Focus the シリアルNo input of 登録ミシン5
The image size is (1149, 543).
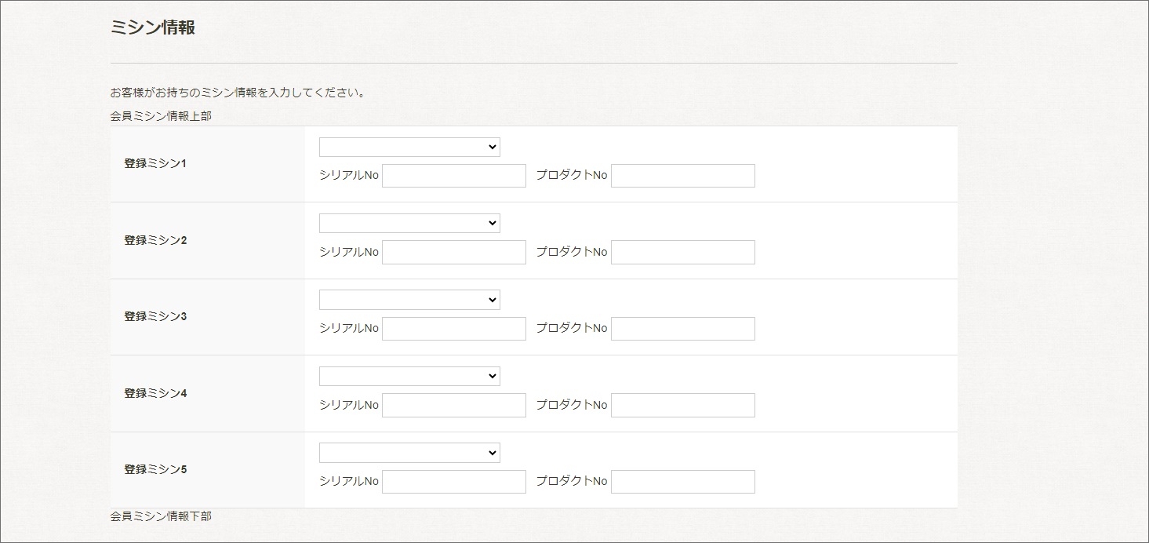point(453,482)
